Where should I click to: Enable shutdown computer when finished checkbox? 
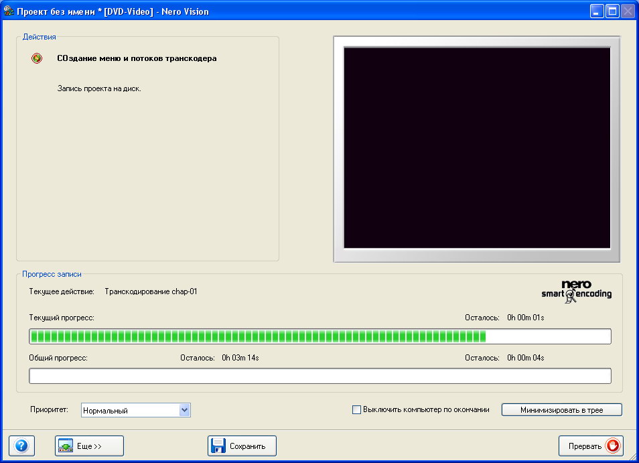tap(356, 409)
